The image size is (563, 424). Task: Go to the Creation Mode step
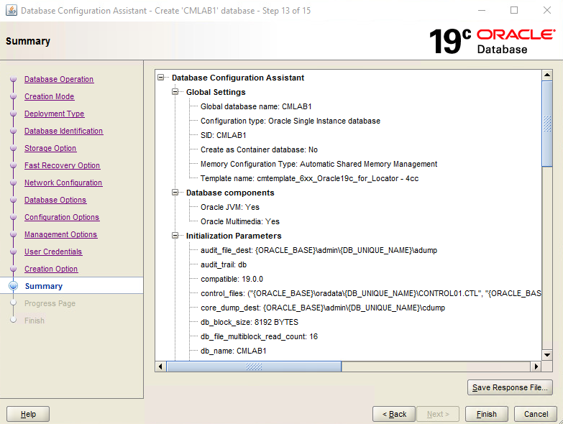click(49, 96)
